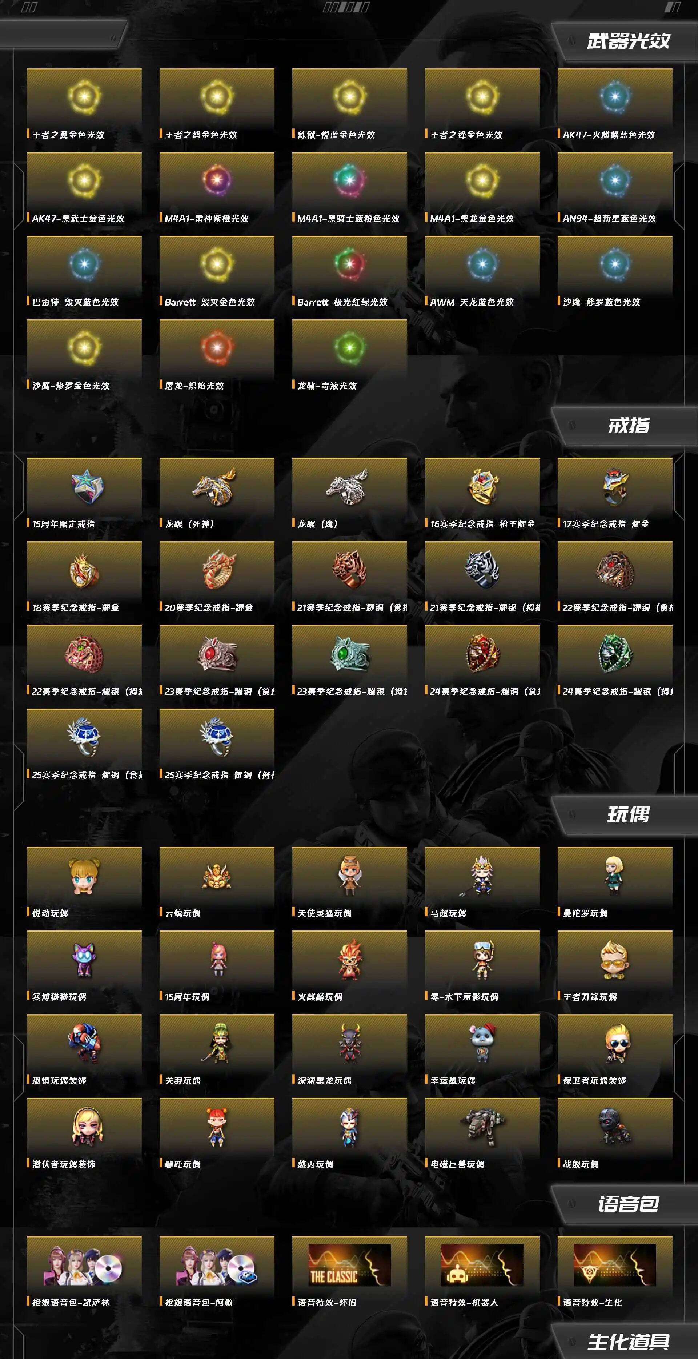Click the 电磁巨兽玩偶 mech doll icon

[x=482, y=1126]
